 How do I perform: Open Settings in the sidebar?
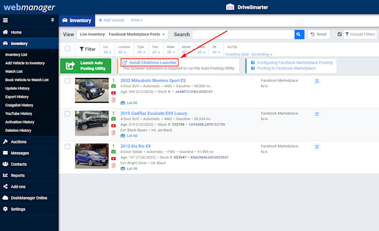[29, 209]
